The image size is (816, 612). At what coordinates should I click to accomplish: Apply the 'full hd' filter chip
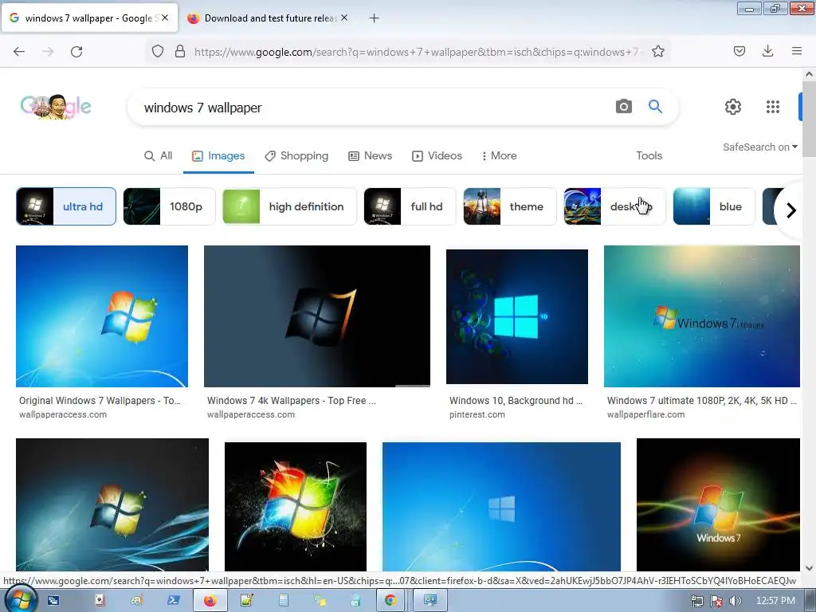click(410, 206)
